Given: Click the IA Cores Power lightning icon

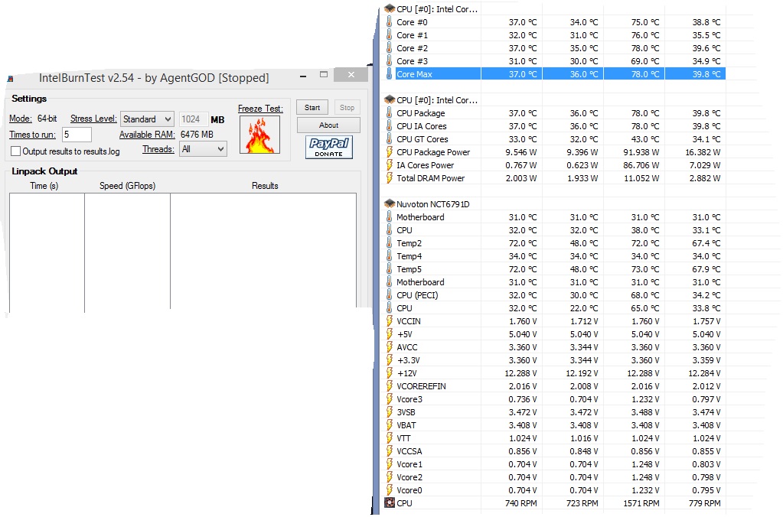Looking at the screenshot, I should pyautogui.click(x=390, y=164).
